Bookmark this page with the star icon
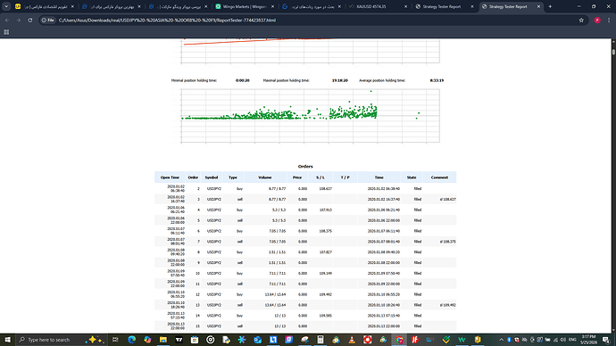Viewport: 616px width, 346px height. (581, 20)
